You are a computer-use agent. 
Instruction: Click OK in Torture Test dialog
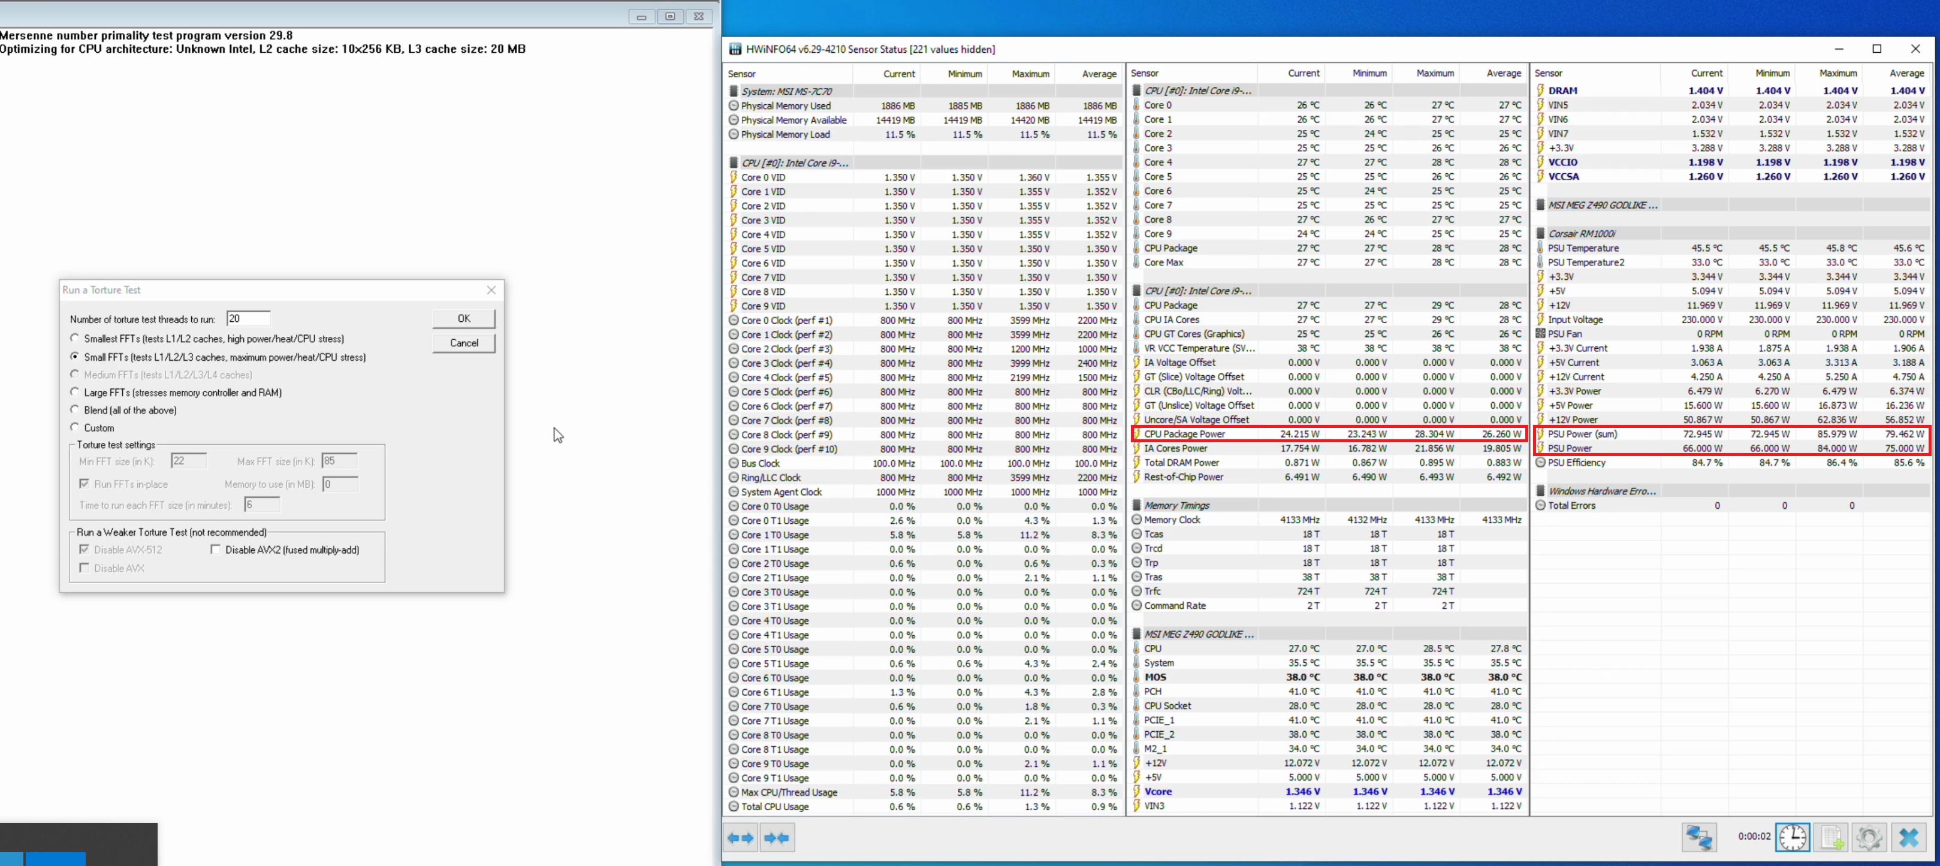(x=464, y=319)
